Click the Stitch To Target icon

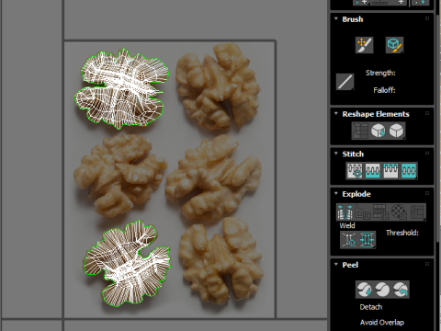355,170
